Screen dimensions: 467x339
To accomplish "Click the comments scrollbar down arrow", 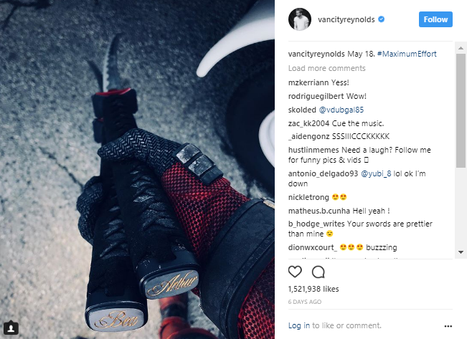I will [461, 252].
